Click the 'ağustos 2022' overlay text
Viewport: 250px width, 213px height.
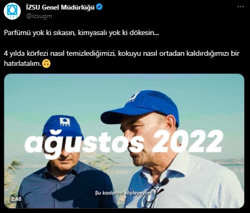click(123, 141)
